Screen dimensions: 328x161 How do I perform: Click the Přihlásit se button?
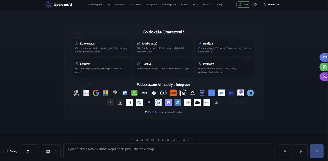[271, 4]
